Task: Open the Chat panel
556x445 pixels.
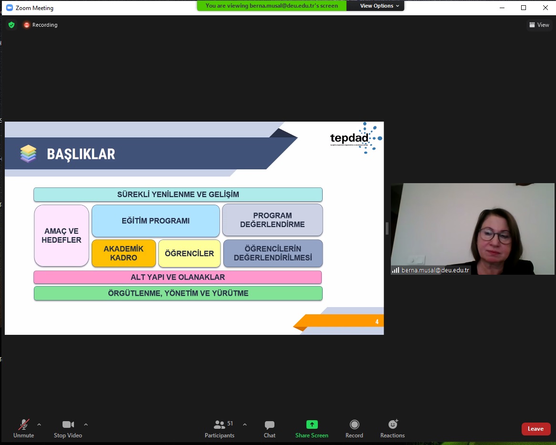Action: pos(270,424)
